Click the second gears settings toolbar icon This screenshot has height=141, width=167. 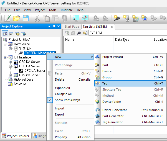[x=105, y=18]
